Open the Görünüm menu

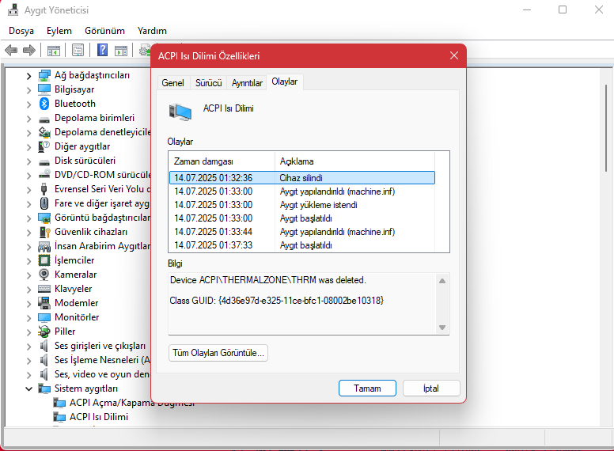(104, 31)
